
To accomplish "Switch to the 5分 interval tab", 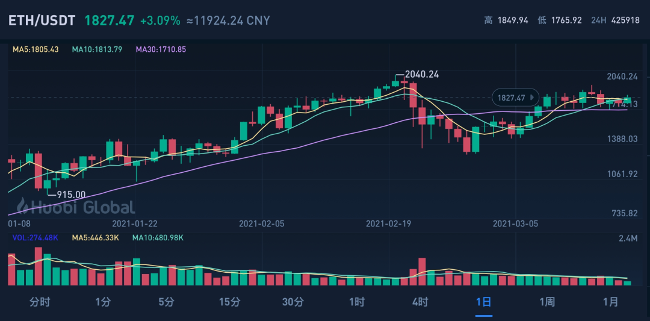I will click(167, 302).
